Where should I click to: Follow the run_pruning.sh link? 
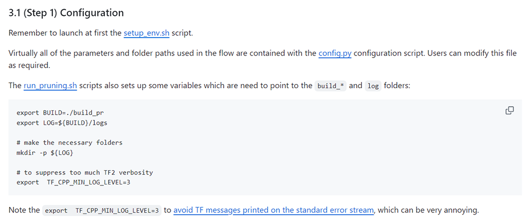(x=50, y=86)
